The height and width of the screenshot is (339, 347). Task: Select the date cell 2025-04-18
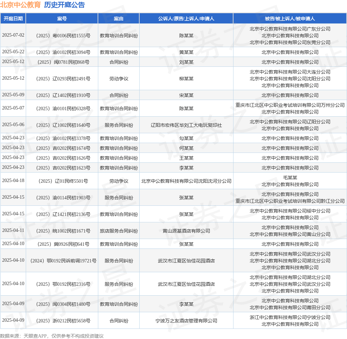pos(13,181)
